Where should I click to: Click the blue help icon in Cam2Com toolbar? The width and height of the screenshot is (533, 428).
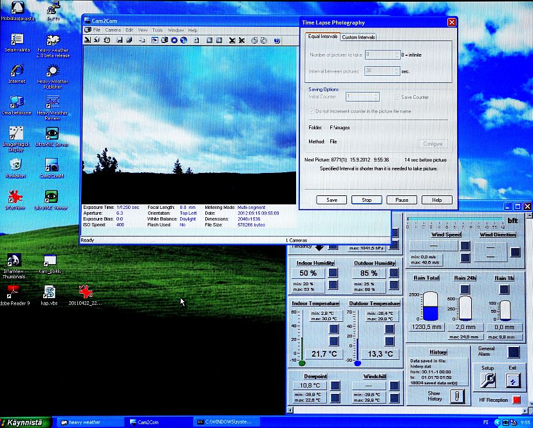[x=276, y=40]
